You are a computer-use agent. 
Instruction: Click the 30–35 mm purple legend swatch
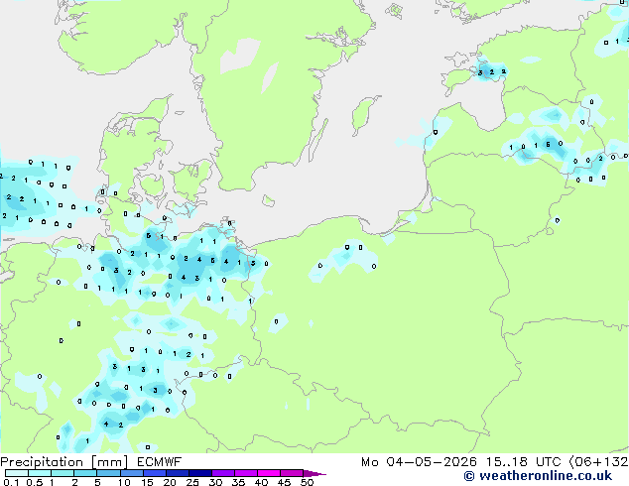[222, 473]
